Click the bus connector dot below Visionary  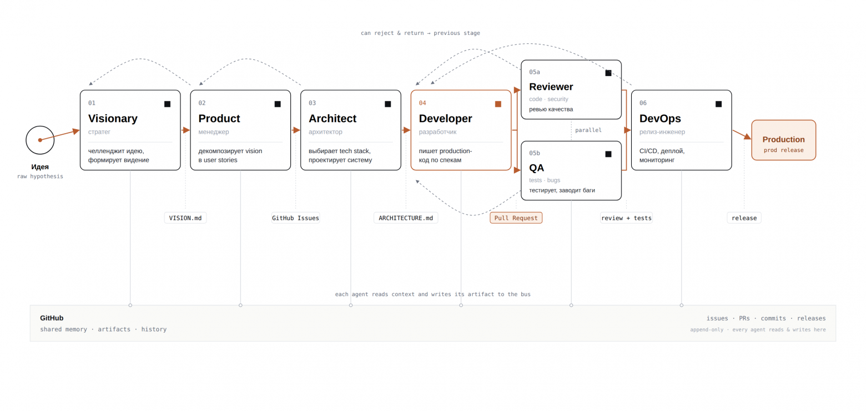[130, 305]
